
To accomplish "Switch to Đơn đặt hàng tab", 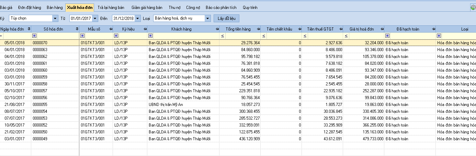I will pyautogui.click(x=30, y=7).
